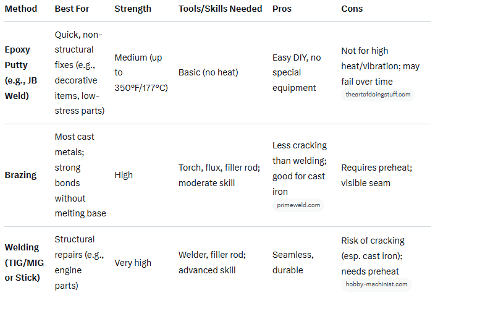Open the primeweld.com source link
Image resolution: width=493 pixels, height=311 pixels.
[x=298, y=205]
